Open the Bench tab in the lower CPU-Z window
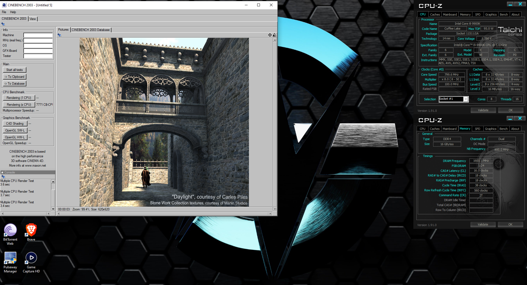This screenshot has width=527, height=285. click(503, 129)
